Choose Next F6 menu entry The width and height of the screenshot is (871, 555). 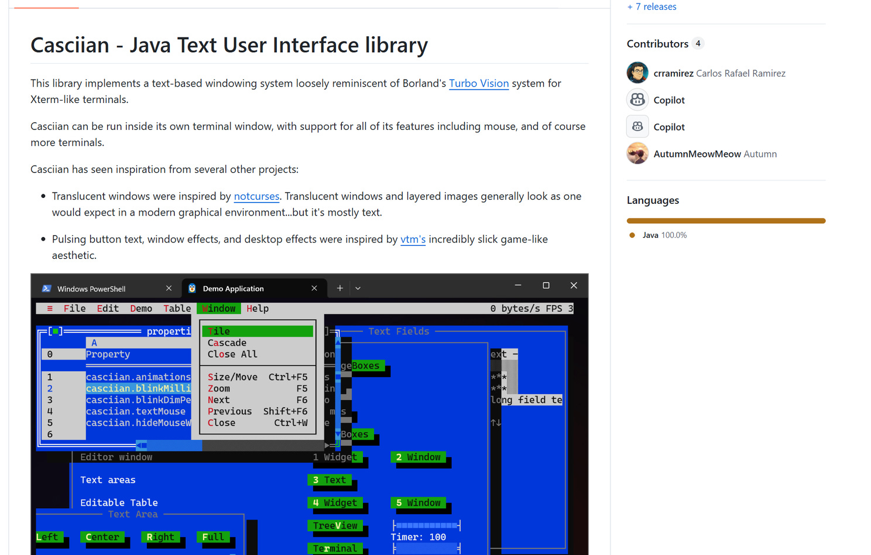pos(258,400)
